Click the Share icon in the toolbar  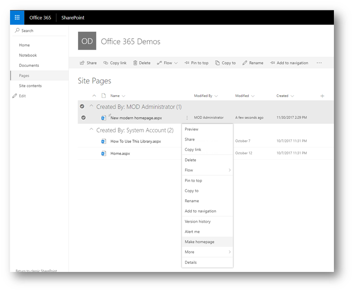pyautogui.click(x=82, y=63)
